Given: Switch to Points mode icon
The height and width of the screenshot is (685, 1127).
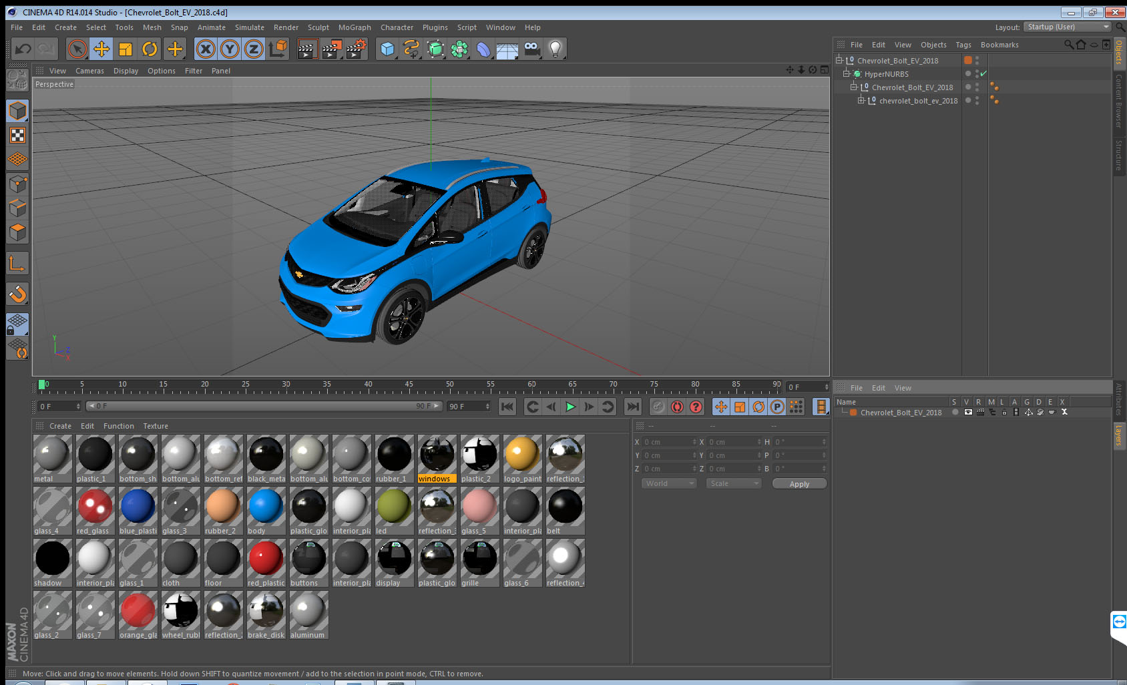Looking at the screenshot, I should pos(17,184).
